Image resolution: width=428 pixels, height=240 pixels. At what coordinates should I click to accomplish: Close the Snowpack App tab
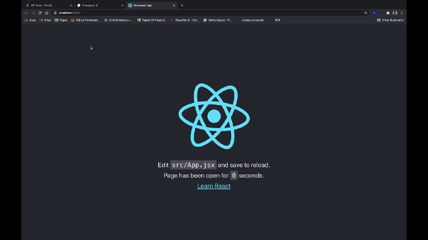[x=174, y=5]
